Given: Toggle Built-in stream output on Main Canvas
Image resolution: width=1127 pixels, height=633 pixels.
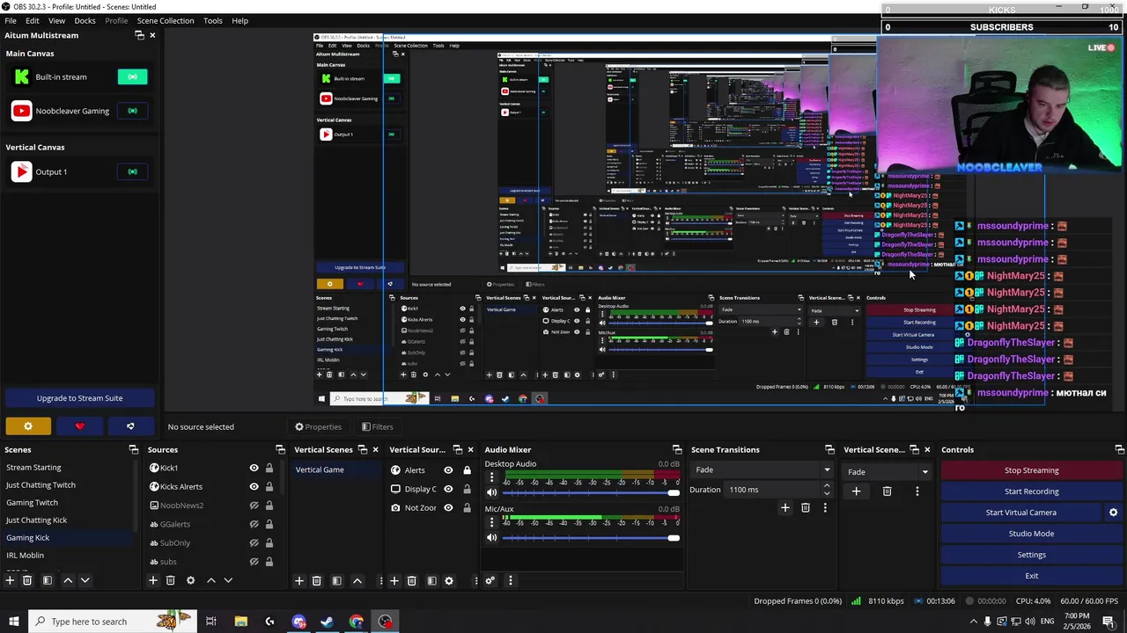Looking at the screenshot, I should (132, 77).
